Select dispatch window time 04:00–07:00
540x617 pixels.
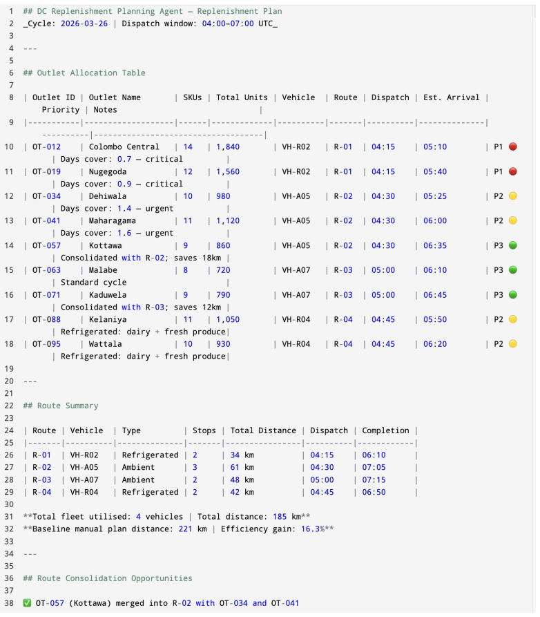(228, 23)
